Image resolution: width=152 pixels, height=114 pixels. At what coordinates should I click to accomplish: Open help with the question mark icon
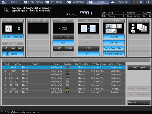(x=148, y=2)
